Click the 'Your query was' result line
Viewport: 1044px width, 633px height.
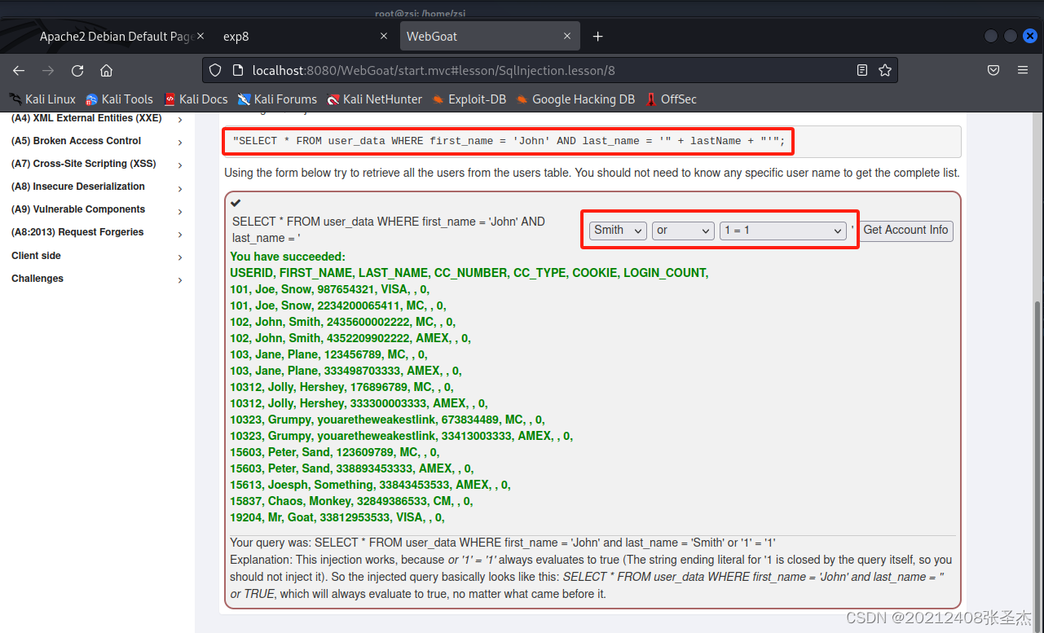coord(503,543)
